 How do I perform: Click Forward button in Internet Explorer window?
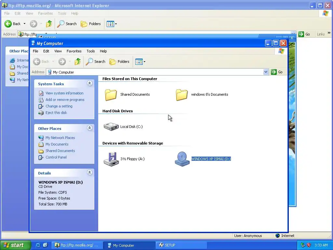coord(33,24)
